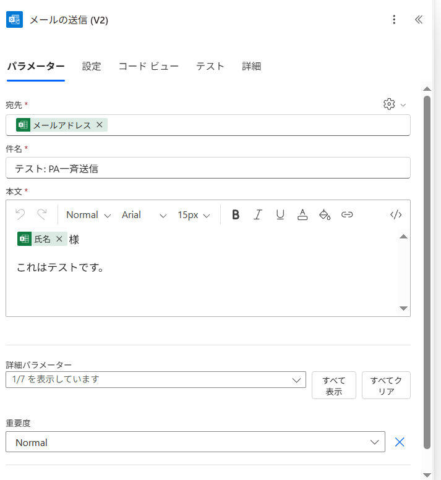Open the 重要度 Normal dropdown
The width and height of the screenshot is (441, 480).
click(x=195, y=442)
